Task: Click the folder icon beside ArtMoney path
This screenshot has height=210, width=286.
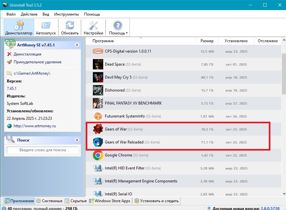Action: (9, 73)
